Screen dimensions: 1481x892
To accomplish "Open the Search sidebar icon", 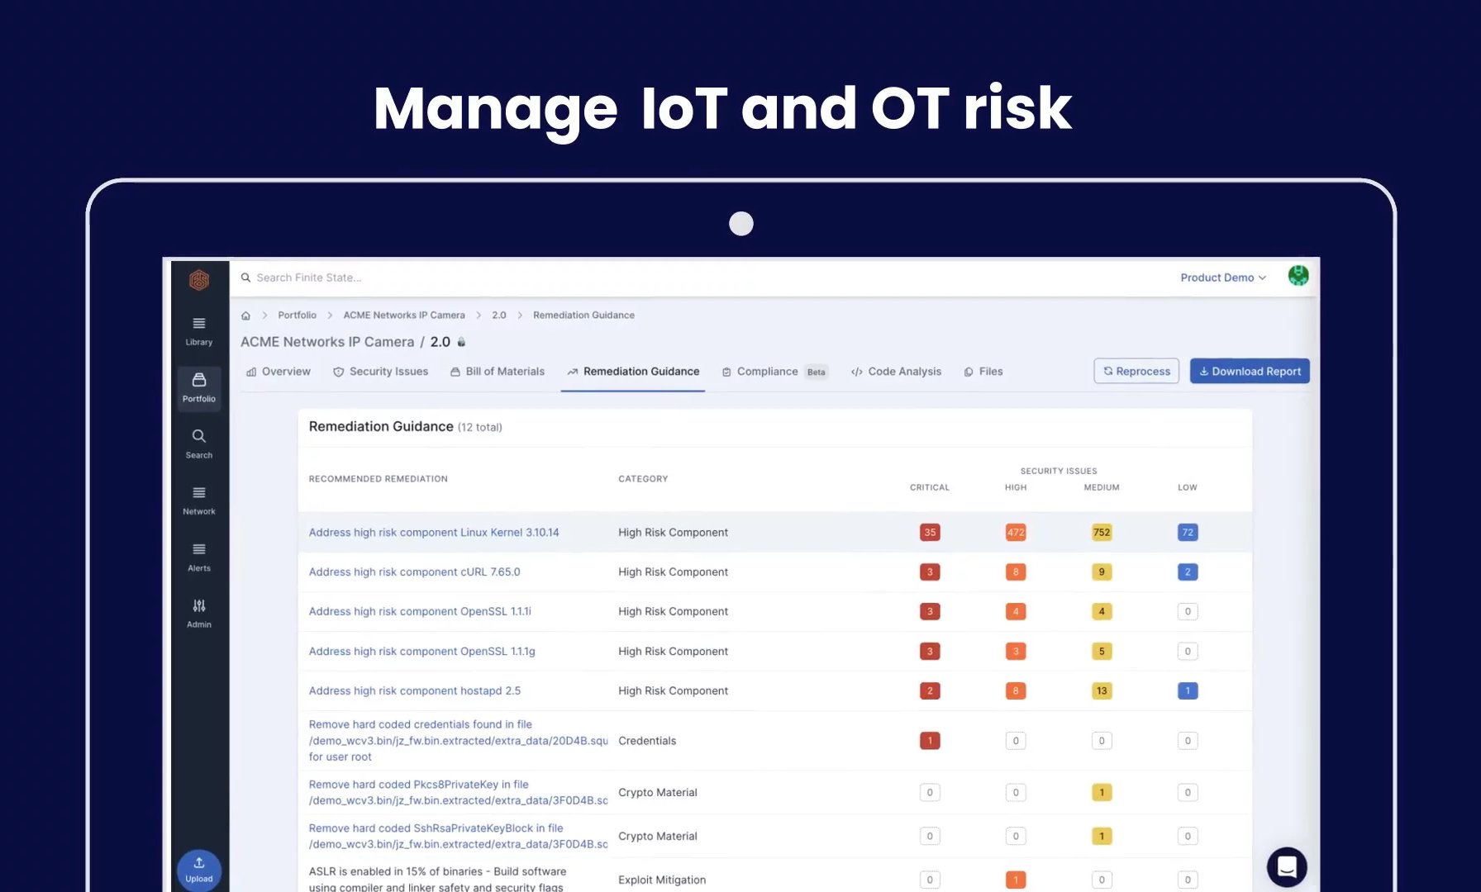I will pyautogui.click(x=199, y=444).
